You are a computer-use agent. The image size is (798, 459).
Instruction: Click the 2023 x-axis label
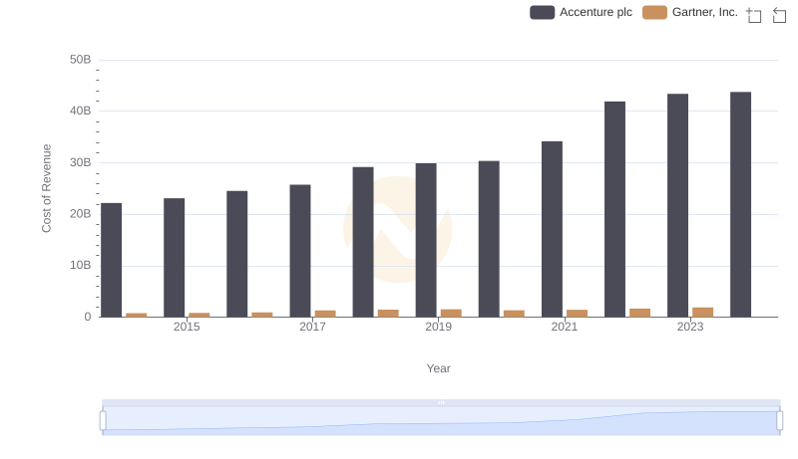[x=690, y=327]
